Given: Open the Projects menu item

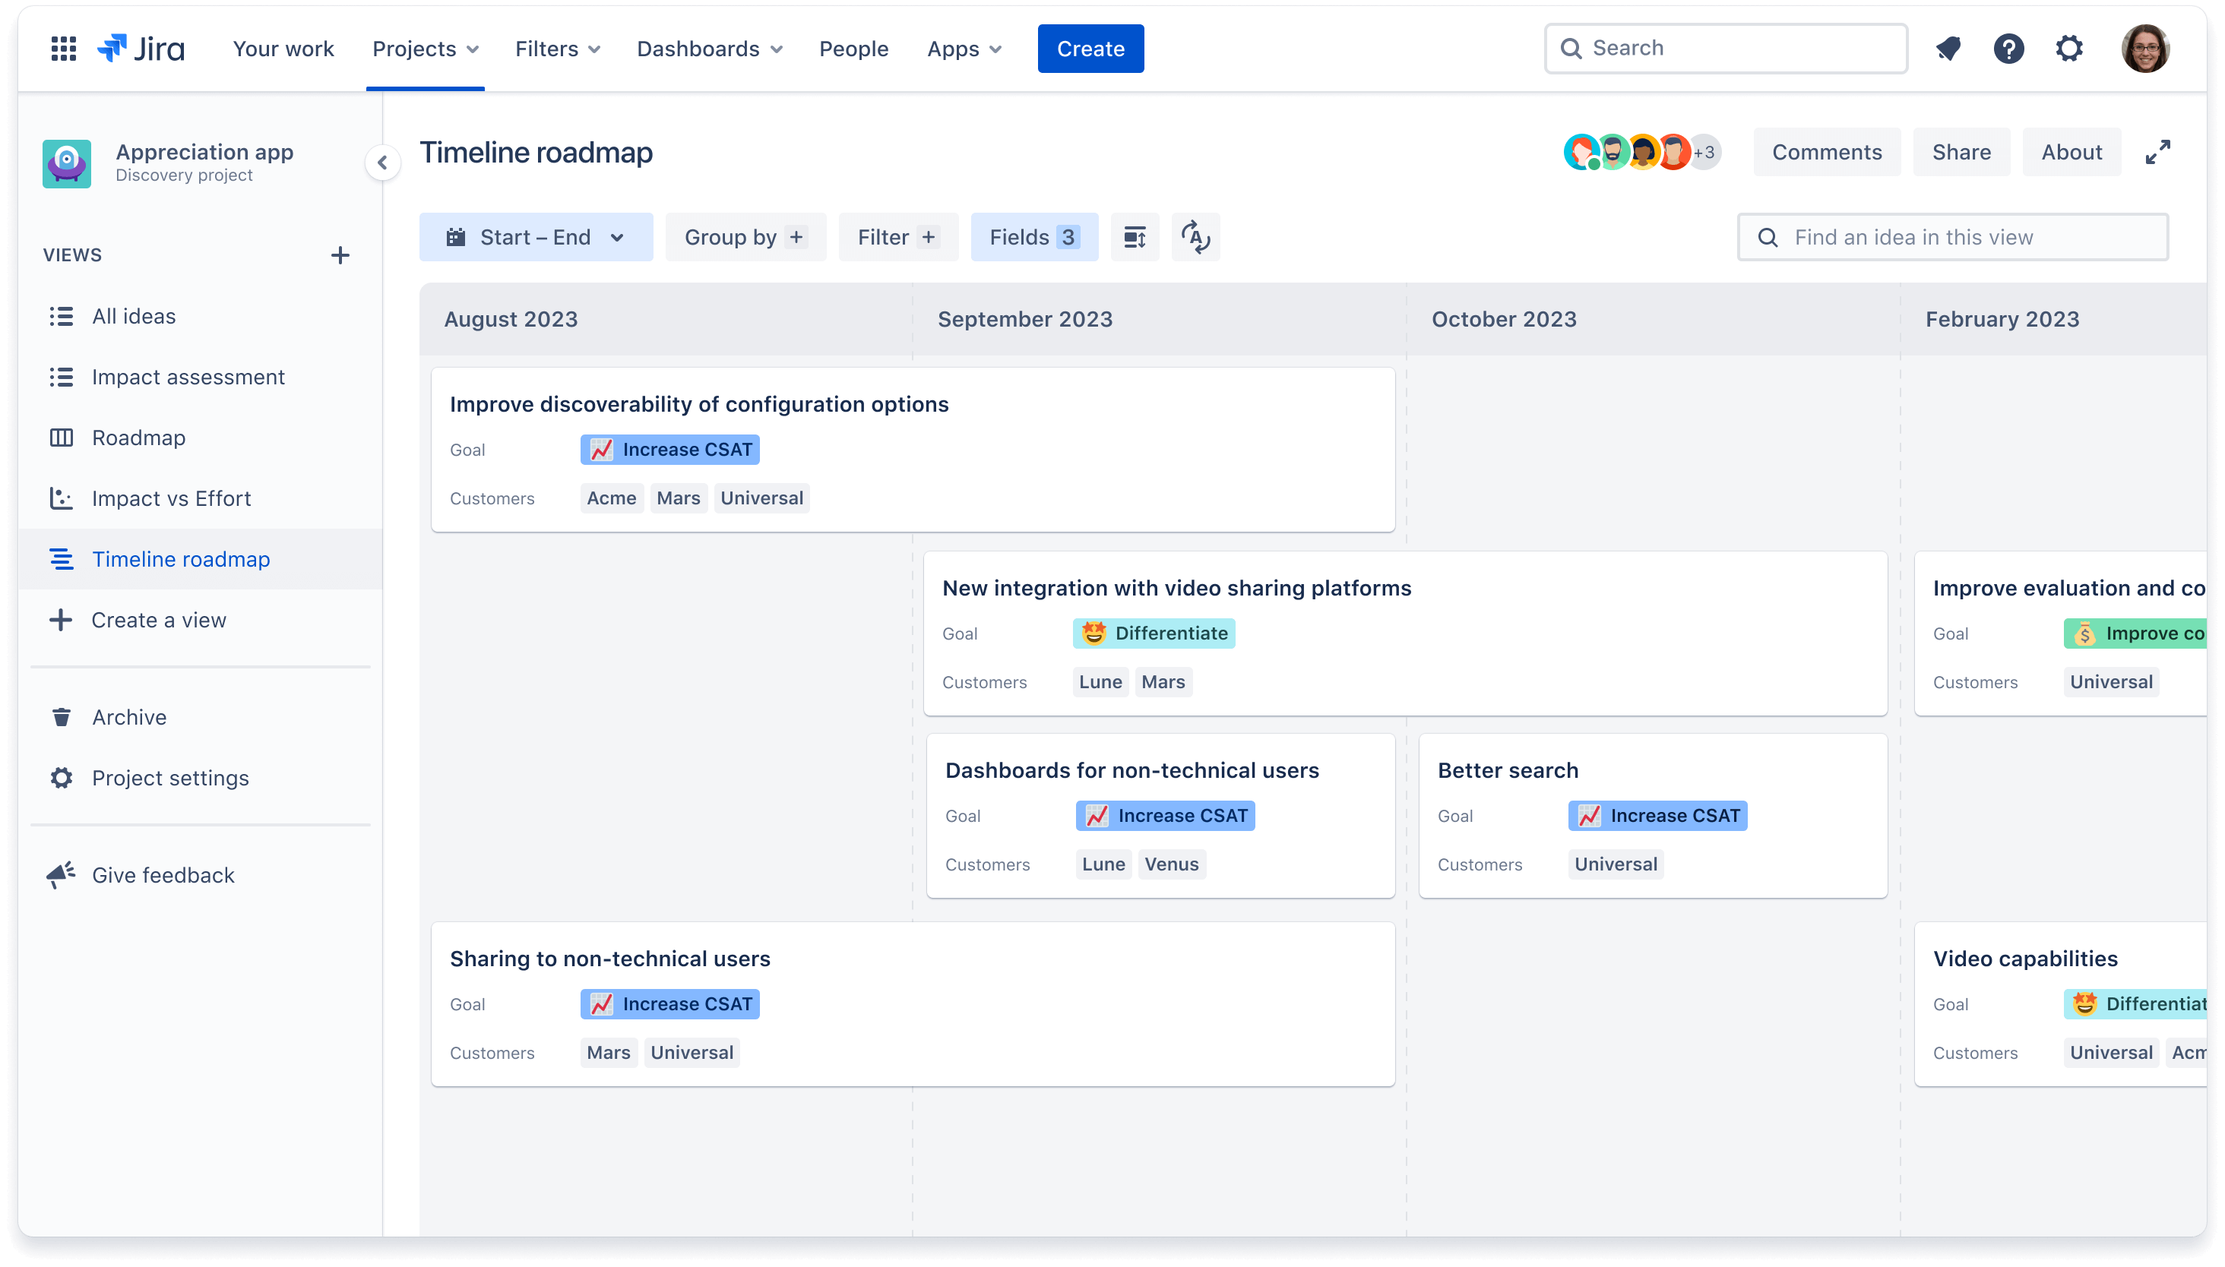Looking at the screenshot, I should 425,47.
